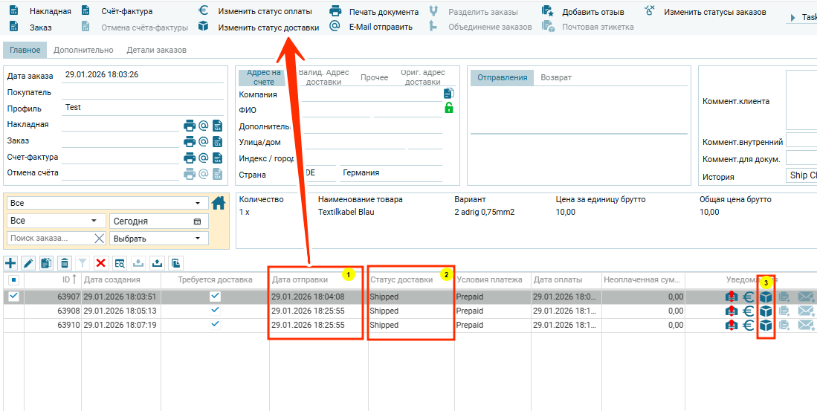Click the add new order plus icon
817x411 pixels.
click(10, 262)
